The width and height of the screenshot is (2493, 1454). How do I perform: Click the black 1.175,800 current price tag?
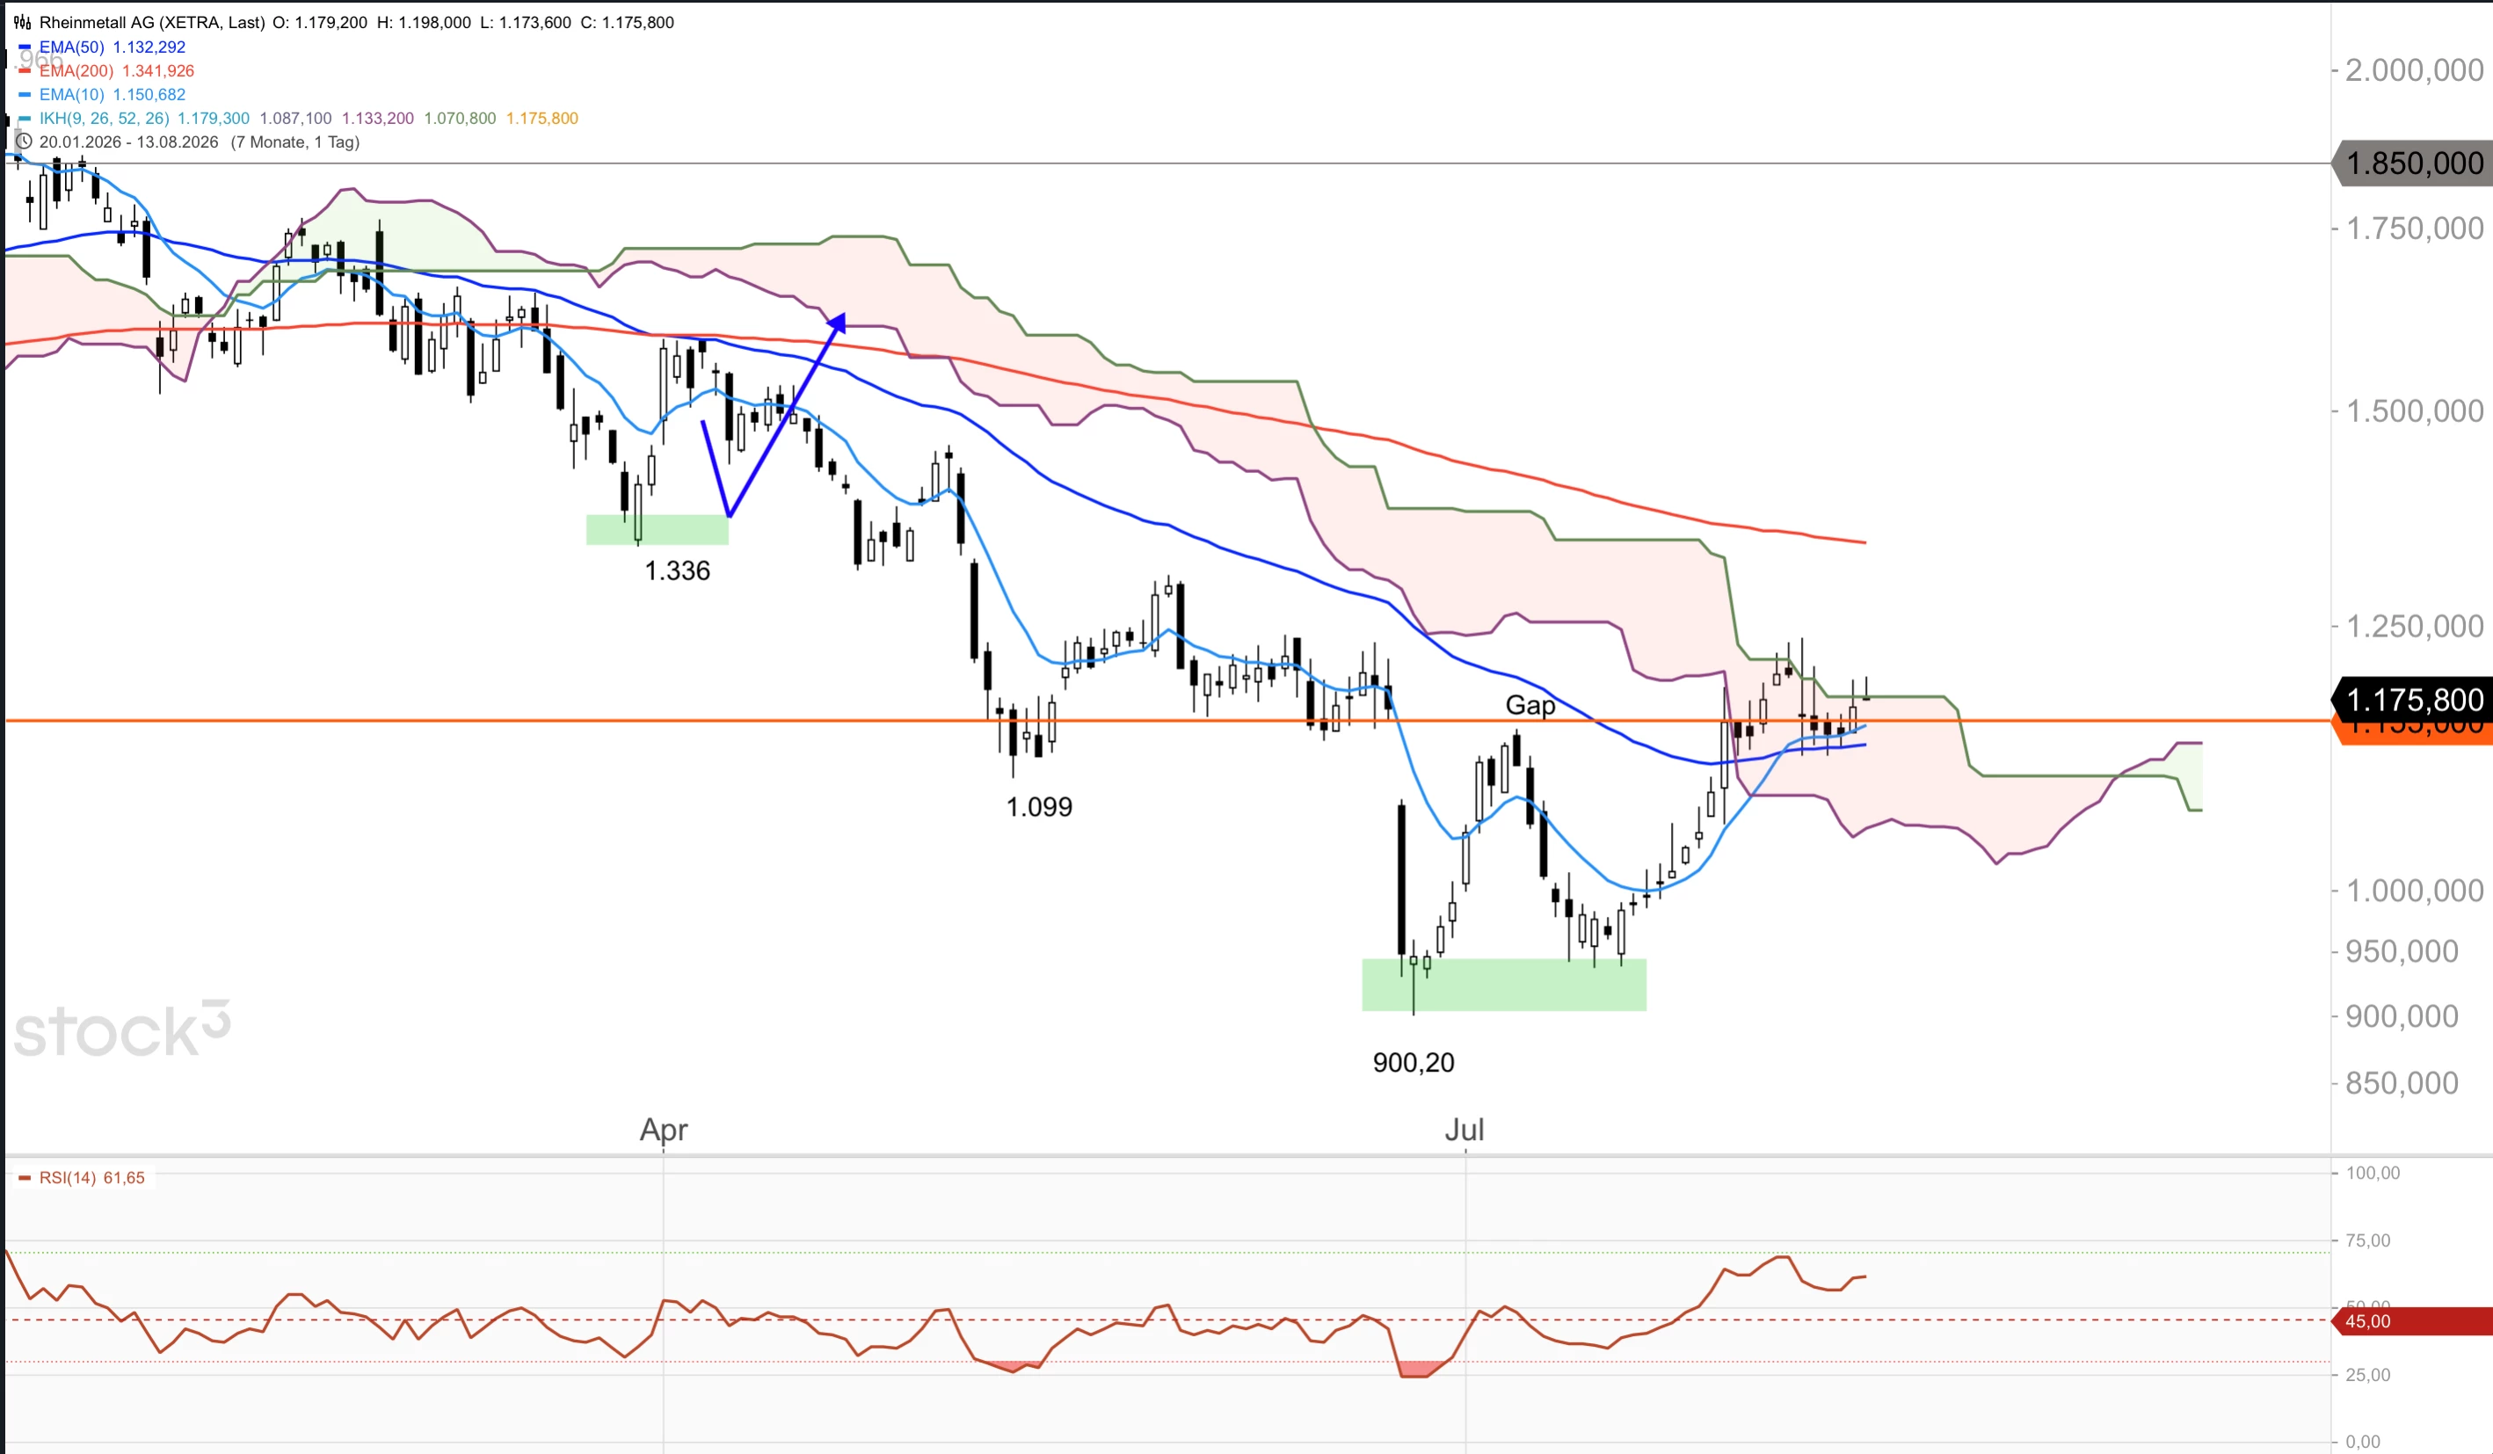click(x=2412, y=699)
